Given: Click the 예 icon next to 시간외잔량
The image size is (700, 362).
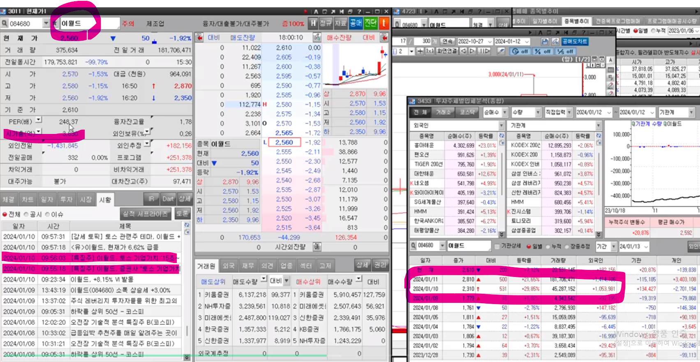Looking at the screenshot, I should pyautogui.click(x=317, y=247).
